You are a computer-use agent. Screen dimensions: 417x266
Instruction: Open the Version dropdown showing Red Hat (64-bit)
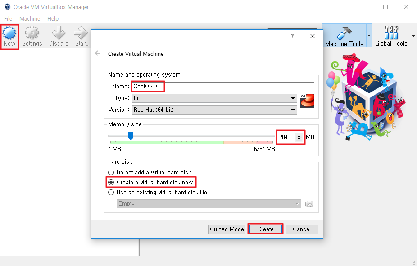214,110
